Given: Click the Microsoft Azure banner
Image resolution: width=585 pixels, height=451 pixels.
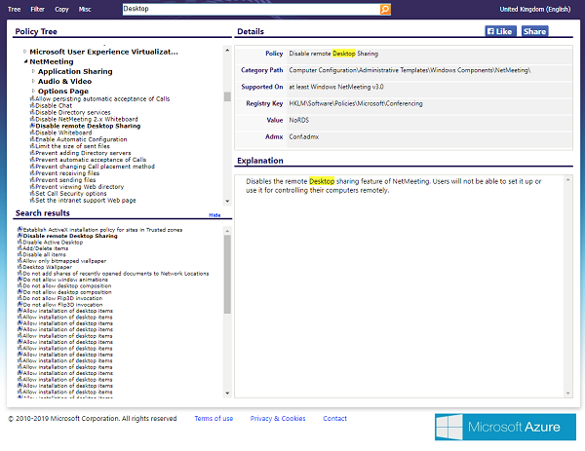Looking at the screenshot, I should point(505,427).
